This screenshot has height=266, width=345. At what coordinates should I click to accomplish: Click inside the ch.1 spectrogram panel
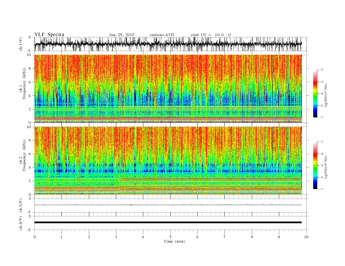coord(168,89)
